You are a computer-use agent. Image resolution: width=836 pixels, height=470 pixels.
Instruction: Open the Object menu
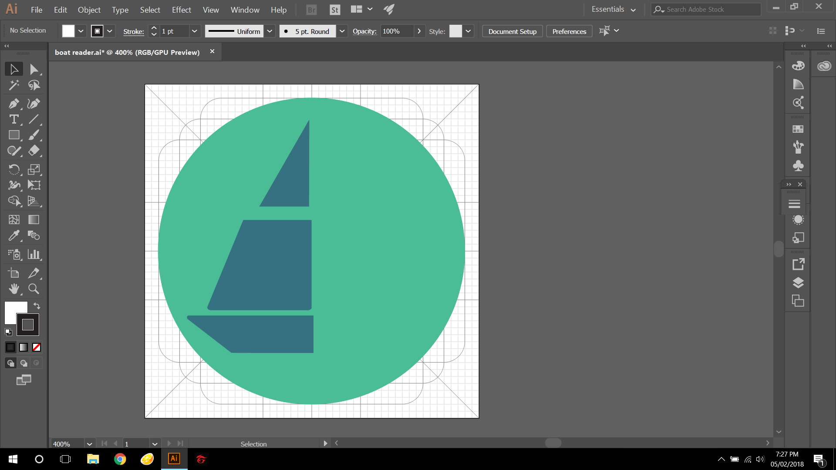coord(89,10)
